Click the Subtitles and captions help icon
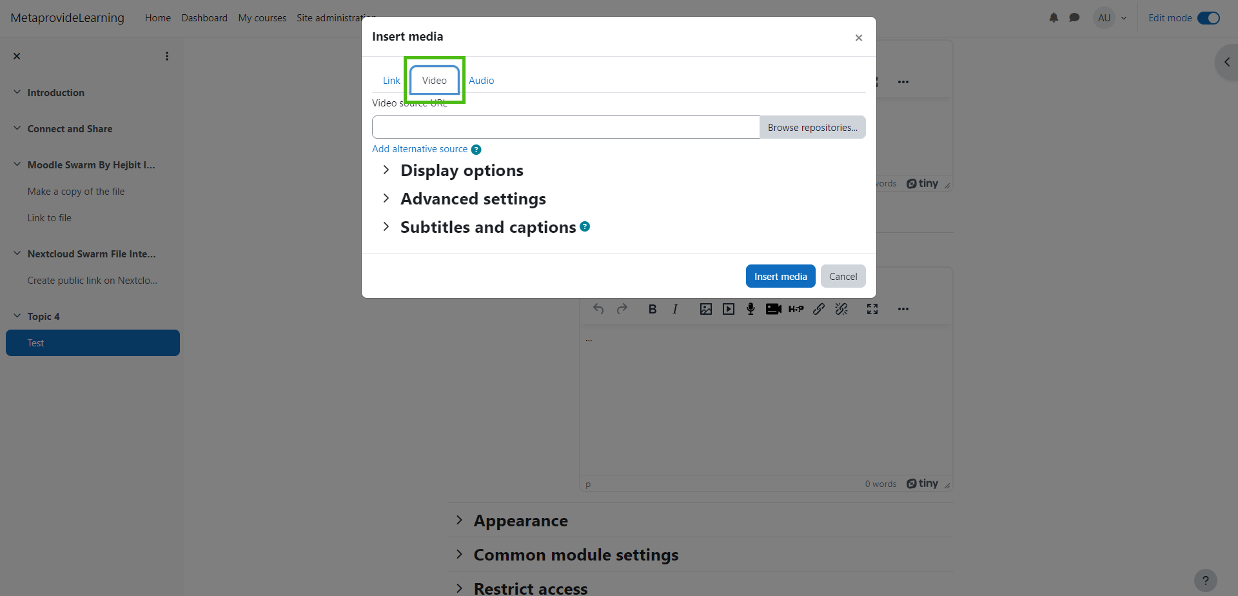Screen dimensions: 1238x596 point(585,226)
